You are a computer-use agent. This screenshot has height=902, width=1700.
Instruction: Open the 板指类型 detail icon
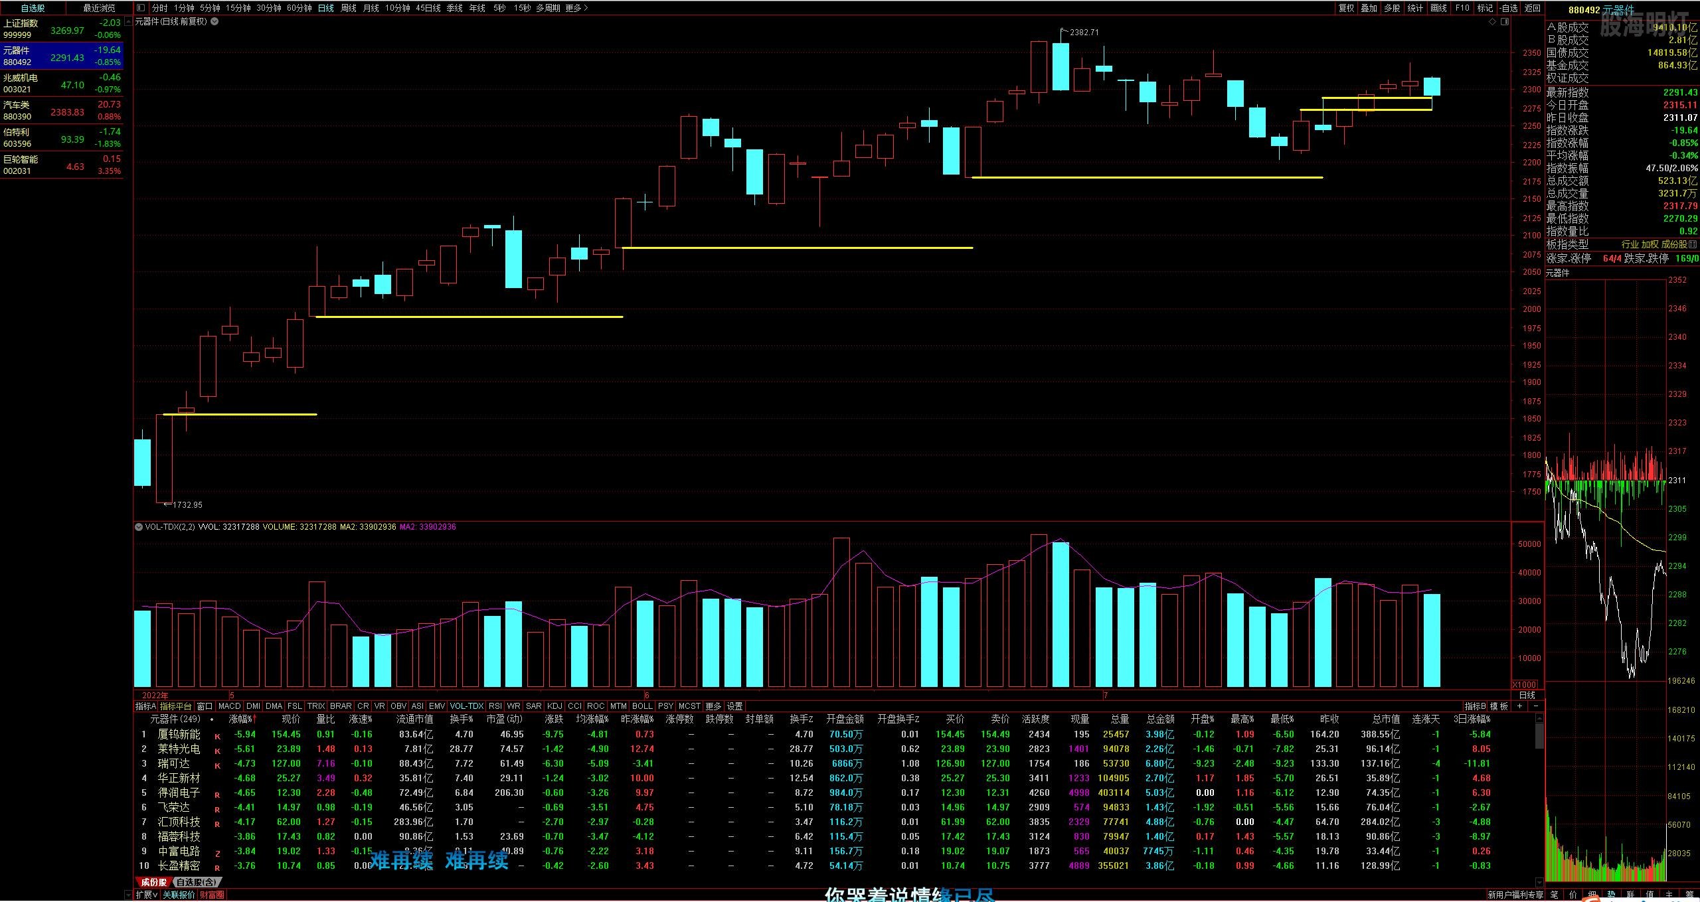click(1693, 244)
